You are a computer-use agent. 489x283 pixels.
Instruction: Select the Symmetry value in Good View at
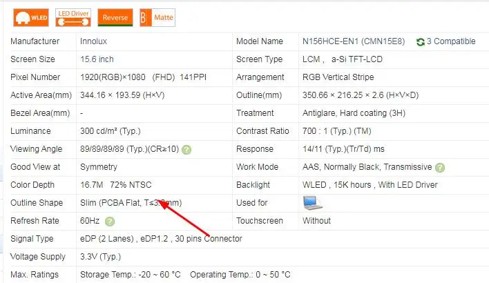pyautogui.click(x=99, y=167)
